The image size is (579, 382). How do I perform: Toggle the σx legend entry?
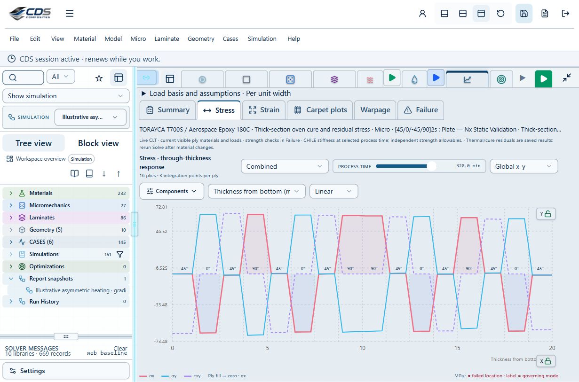147,376
